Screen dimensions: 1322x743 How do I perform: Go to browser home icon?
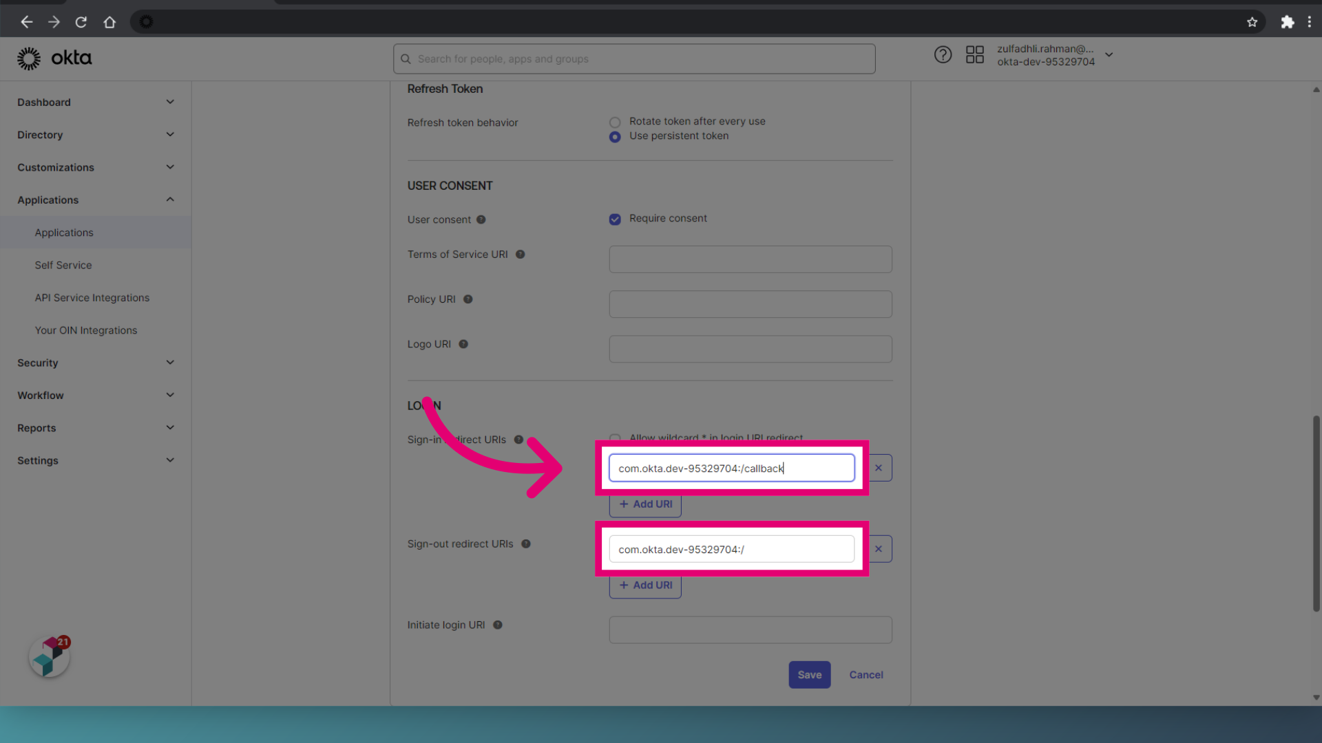109,22
